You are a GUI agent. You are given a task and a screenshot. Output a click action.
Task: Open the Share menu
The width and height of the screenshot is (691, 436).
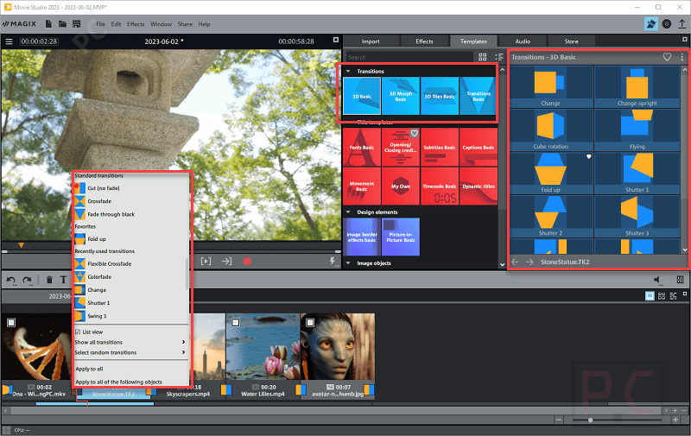pos(185,24)
